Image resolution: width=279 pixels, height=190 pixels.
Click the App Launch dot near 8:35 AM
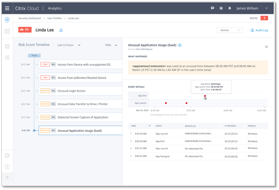(x=186, y=103)
